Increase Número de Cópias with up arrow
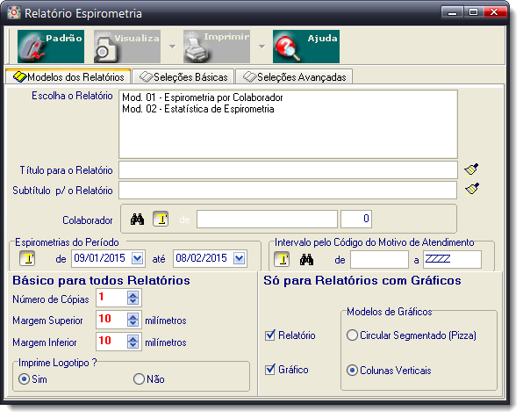The width and height of the screenshot is (523, 418). point(133,294)
